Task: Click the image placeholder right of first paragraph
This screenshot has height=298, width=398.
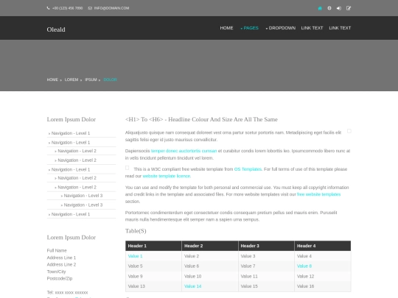Action: 349,131
